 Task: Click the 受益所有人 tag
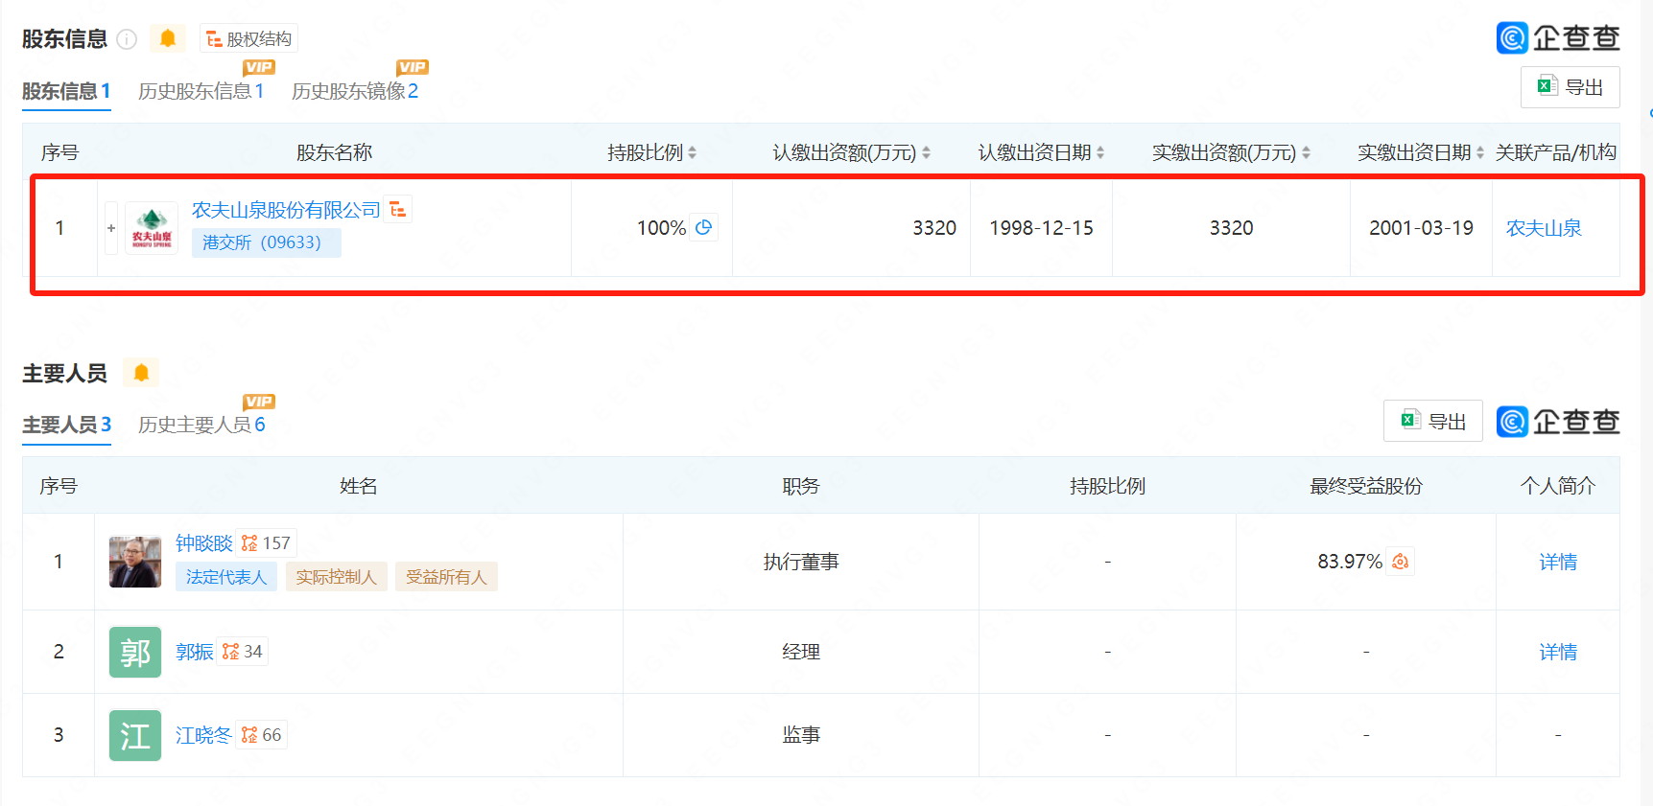446,577
